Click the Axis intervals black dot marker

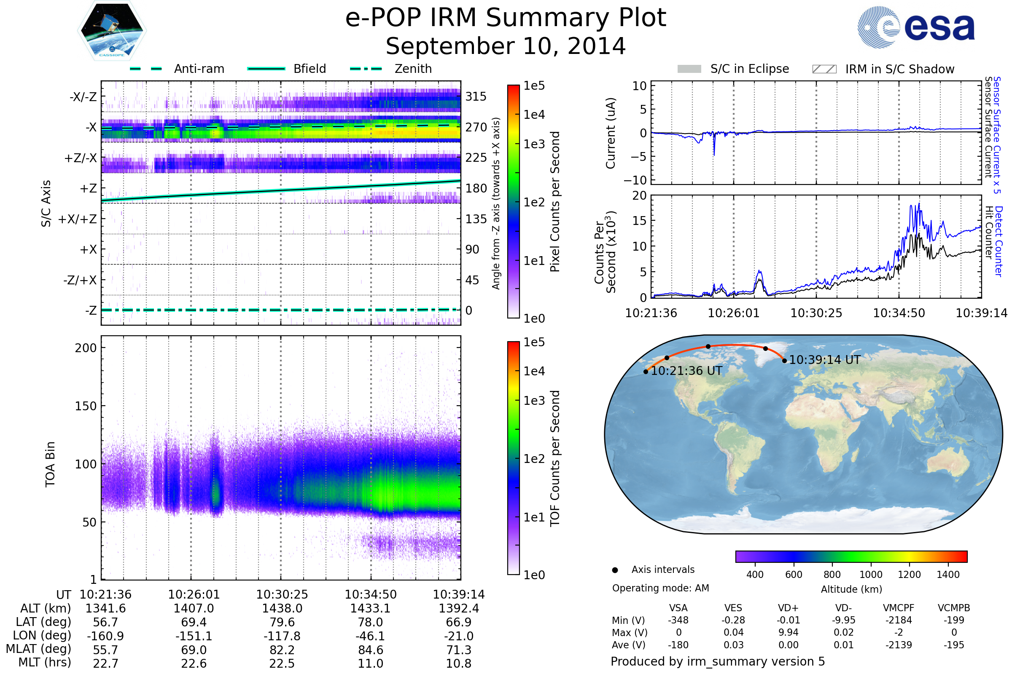(615, 570)
